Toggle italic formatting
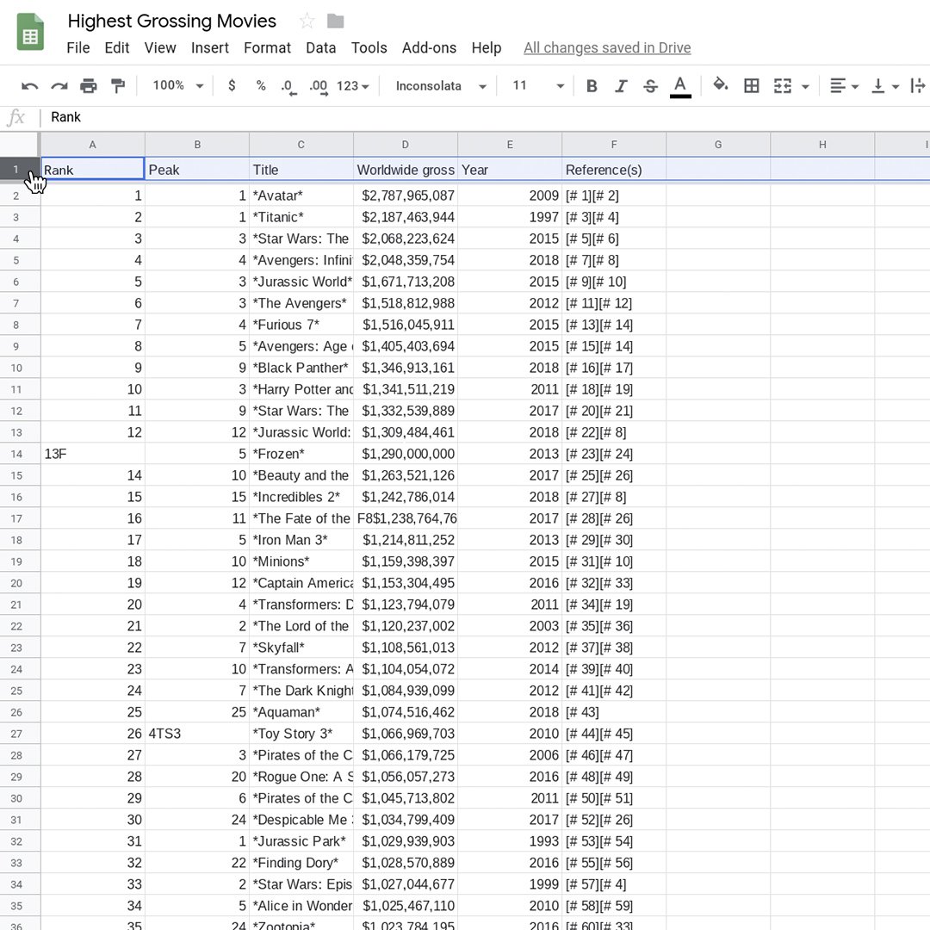 tap(620, 87)
